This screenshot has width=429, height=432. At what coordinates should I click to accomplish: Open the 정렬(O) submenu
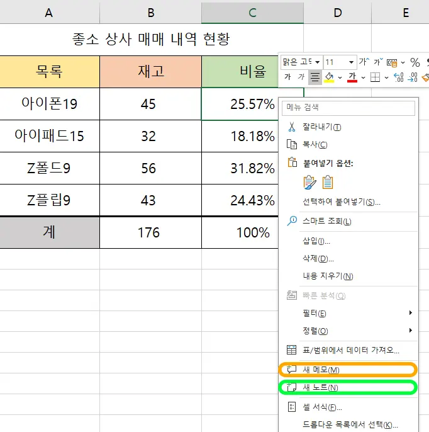pos(348,331)
